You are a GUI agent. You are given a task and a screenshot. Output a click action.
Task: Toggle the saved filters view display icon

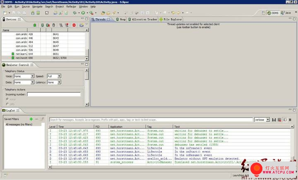pyautogui.click(x=285, y=120)
